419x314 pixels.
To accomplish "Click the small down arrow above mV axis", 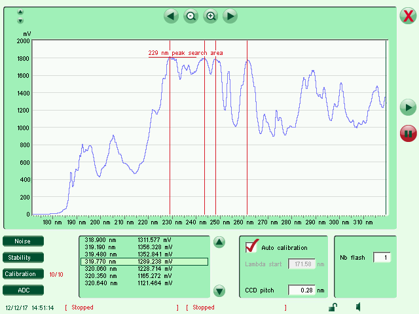I will tap(20, 20).
